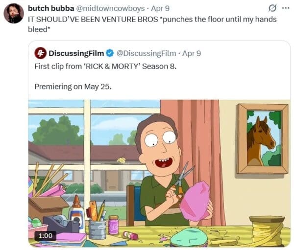Screen dimensions: 294x250
Task: Open the DiscussingFilm account name
Action: click(x=75, y=53)
